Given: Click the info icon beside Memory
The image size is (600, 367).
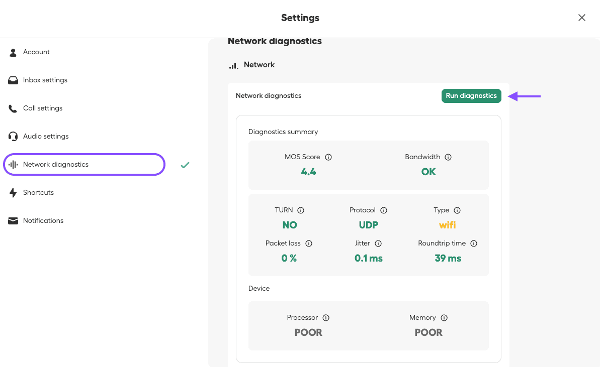Looking at the screenshot, I should pos(444,318).
